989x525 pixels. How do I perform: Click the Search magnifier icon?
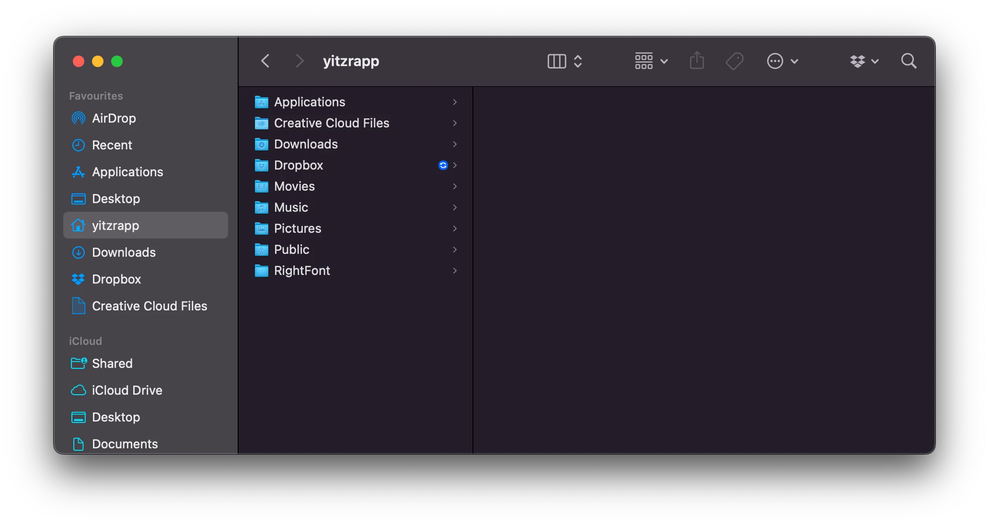coord(908,61)
